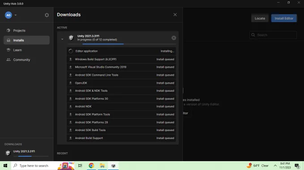This screenshot has width=304, height=170.
Task: Click Install queued status for OpenJDK
Action: pyautogui.click(x=165, y=83)
